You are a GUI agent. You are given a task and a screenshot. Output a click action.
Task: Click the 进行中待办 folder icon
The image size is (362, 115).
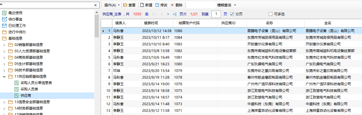coord(4,32)
